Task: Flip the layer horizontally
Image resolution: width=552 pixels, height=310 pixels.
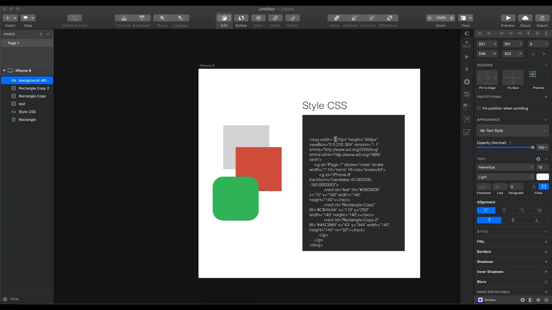Action: [x=533, y=54]
